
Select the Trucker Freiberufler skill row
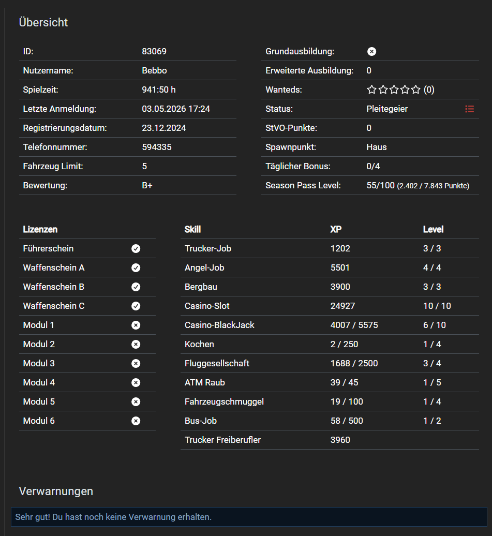(x=330, y=440)
